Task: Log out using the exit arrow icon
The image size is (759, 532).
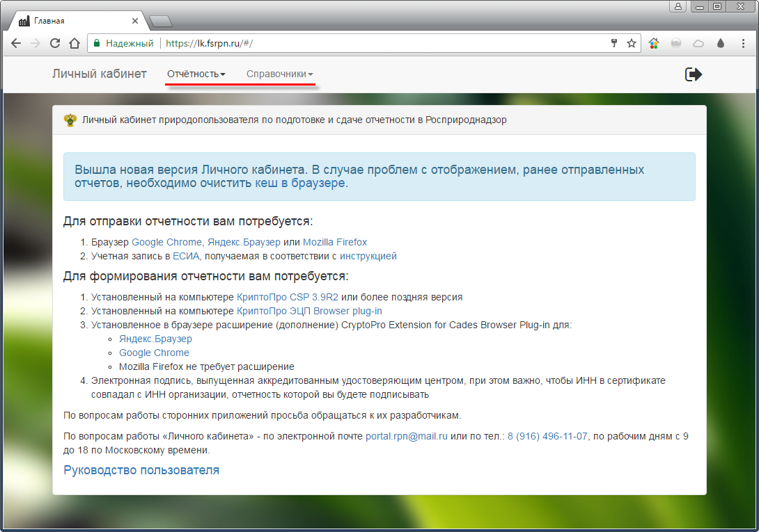Action: tap(693, 74)
